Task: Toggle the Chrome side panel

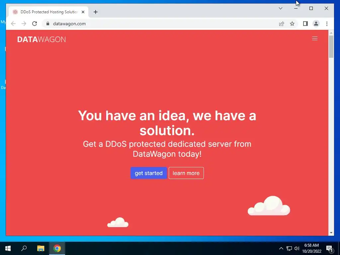Action: click(305, 24)
